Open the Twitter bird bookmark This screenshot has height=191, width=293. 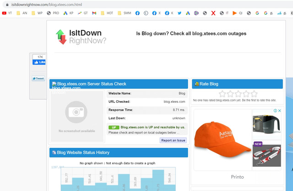click(179, 13)
